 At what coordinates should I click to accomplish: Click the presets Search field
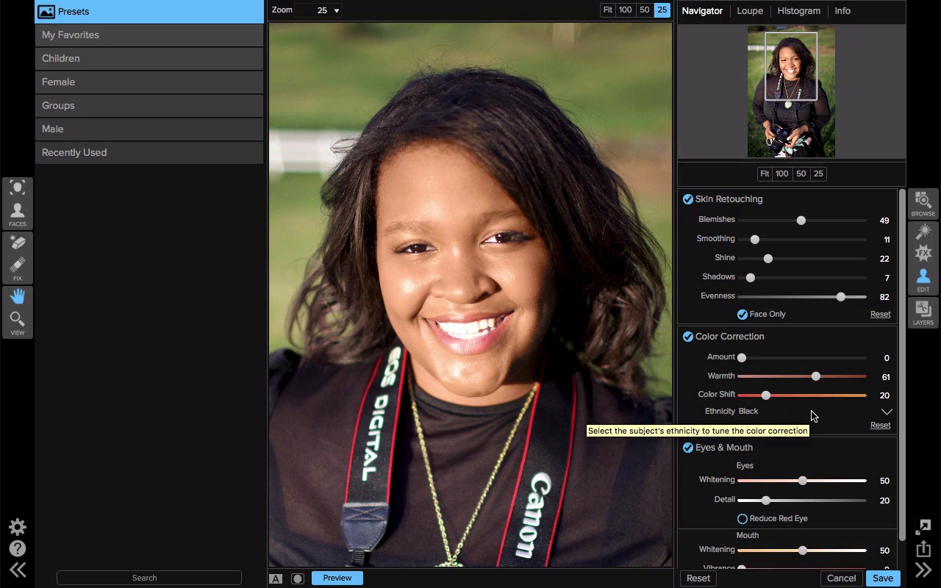coord(149,578)
